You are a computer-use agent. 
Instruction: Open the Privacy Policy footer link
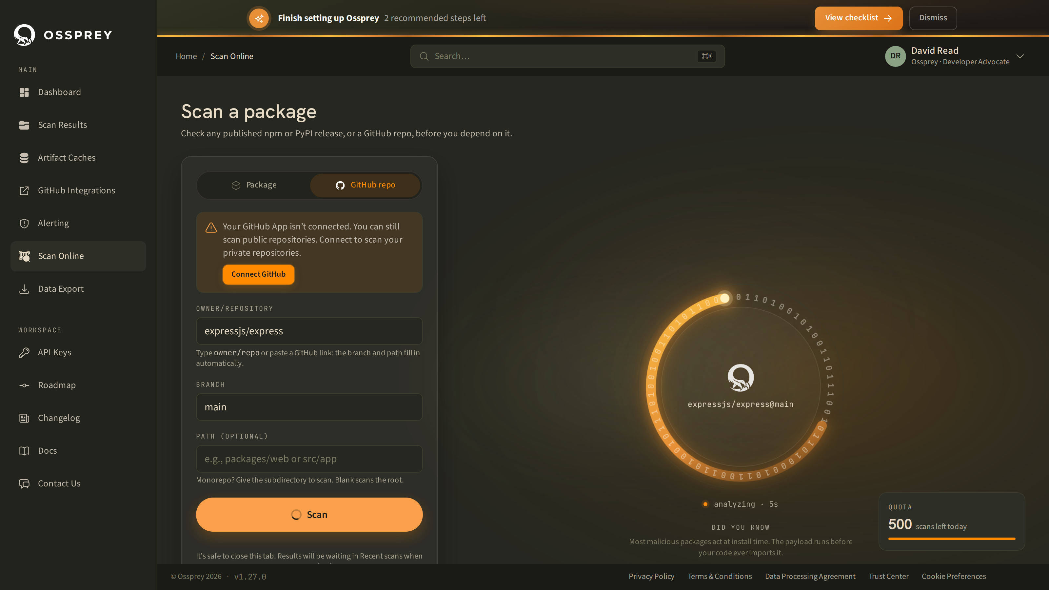pos(651,577)
